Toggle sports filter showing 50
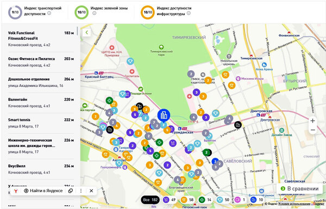 tap(223, 200)
